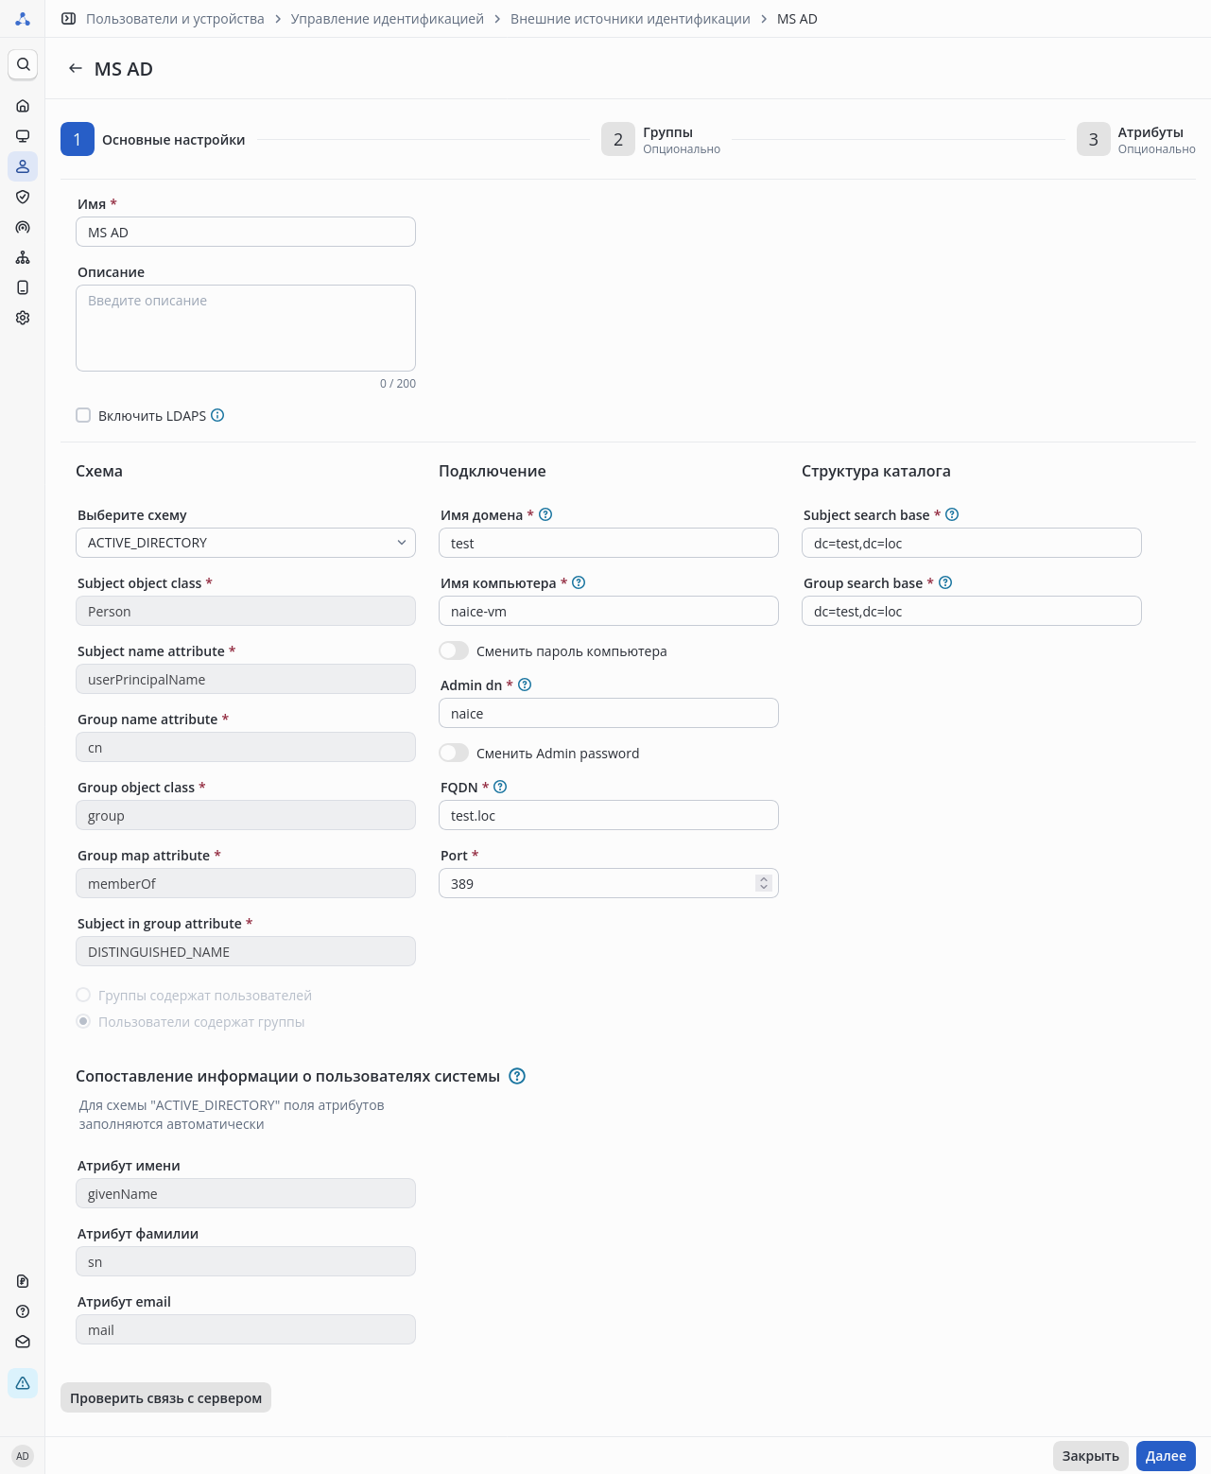Toggle the sidebar panel icon in breadcrumbs
The image size is (1211, 1474).
tap(69, 19)
